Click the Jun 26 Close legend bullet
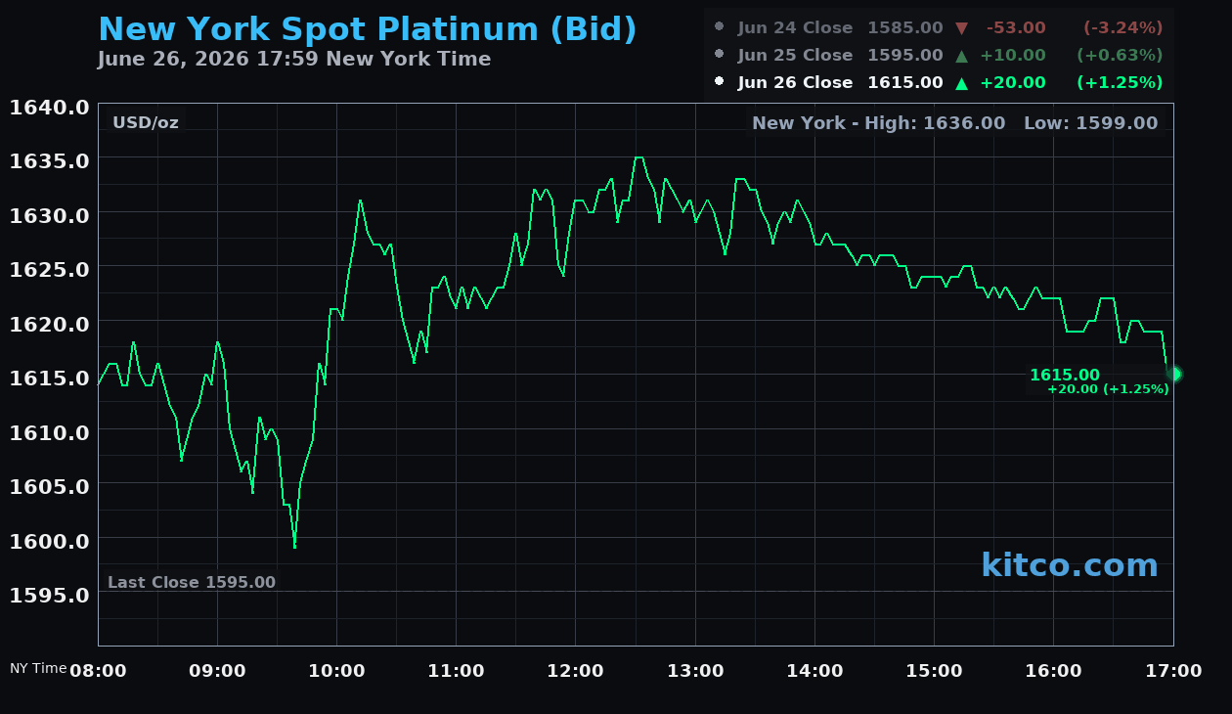Viewport: 1232px width, 714px height. point(720,82)
